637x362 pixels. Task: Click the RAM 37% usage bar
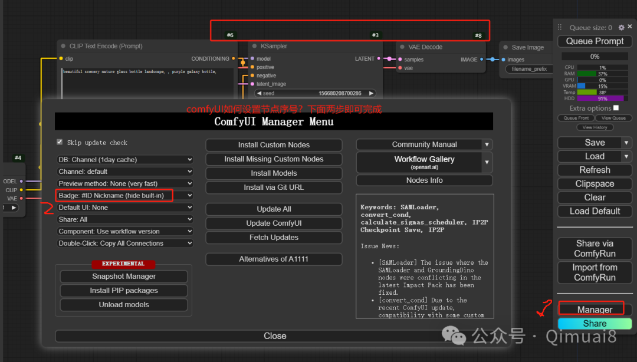pyautogui.click(x=602, y=74)
